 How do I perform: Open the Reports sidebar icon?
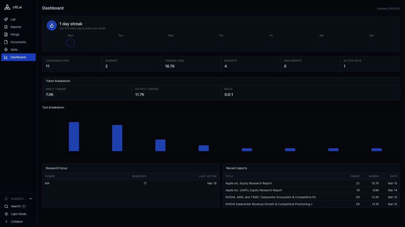point(6,27)
